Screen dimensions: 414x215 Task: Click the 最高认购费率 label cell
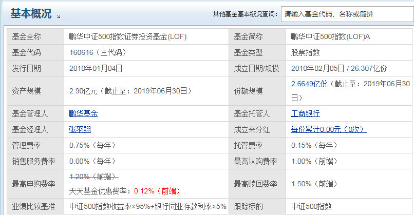tap(257, 161)
